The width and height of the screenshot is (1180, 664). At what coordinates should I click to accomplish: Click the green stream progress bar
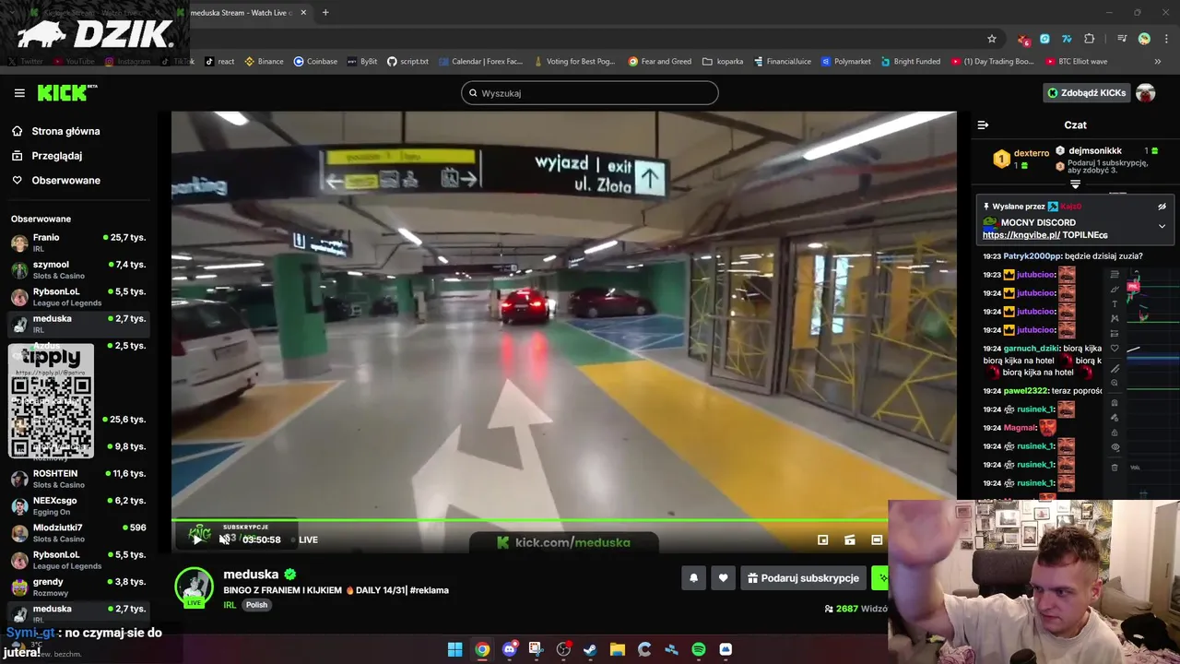(x=529, y=520)
